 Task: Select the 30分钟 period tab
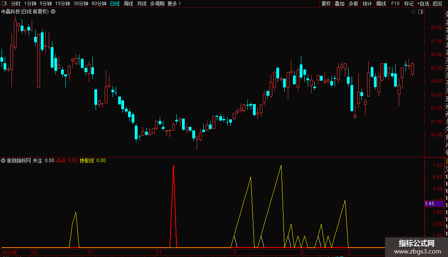(81, 4)
